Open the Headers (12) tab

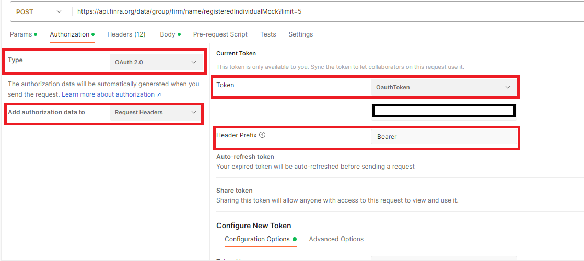pos(126,34)
